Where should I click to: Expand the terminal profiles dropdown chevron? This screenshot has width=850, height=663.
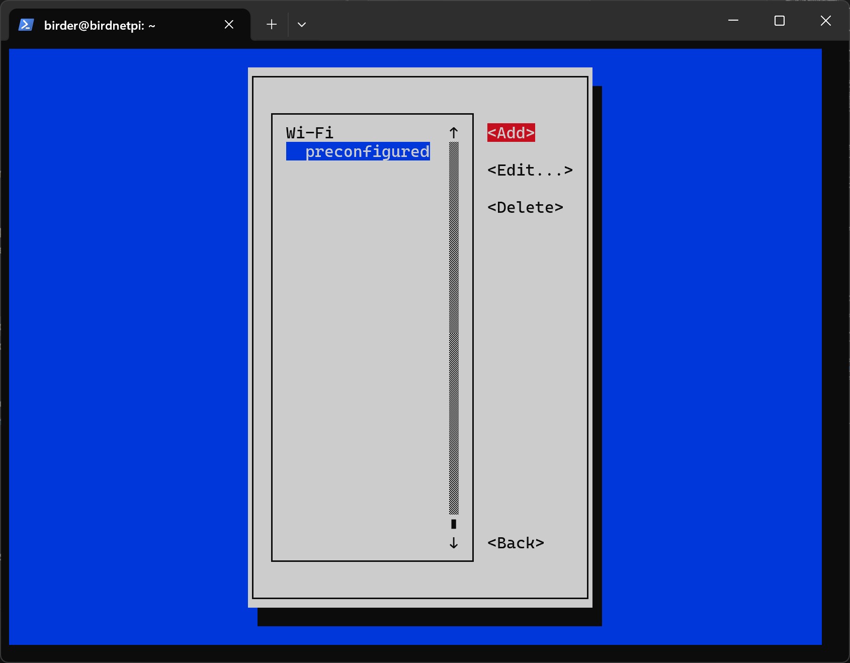(302, 25)
